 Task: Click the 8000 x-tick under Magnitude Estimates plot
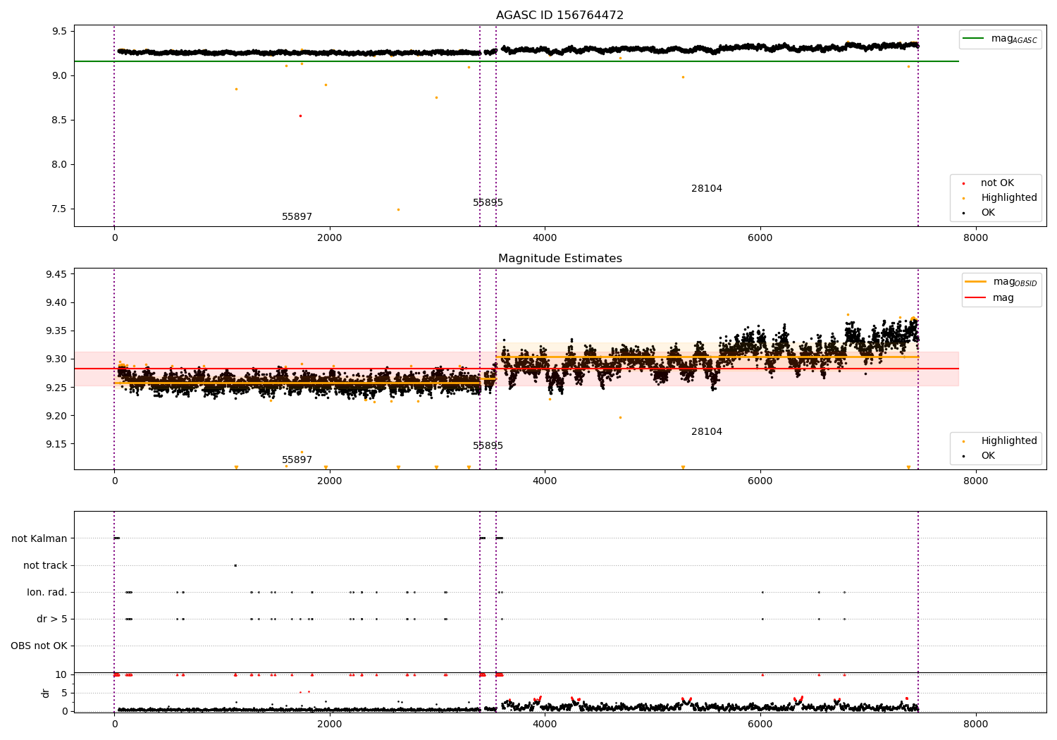(x=976, y=481)
